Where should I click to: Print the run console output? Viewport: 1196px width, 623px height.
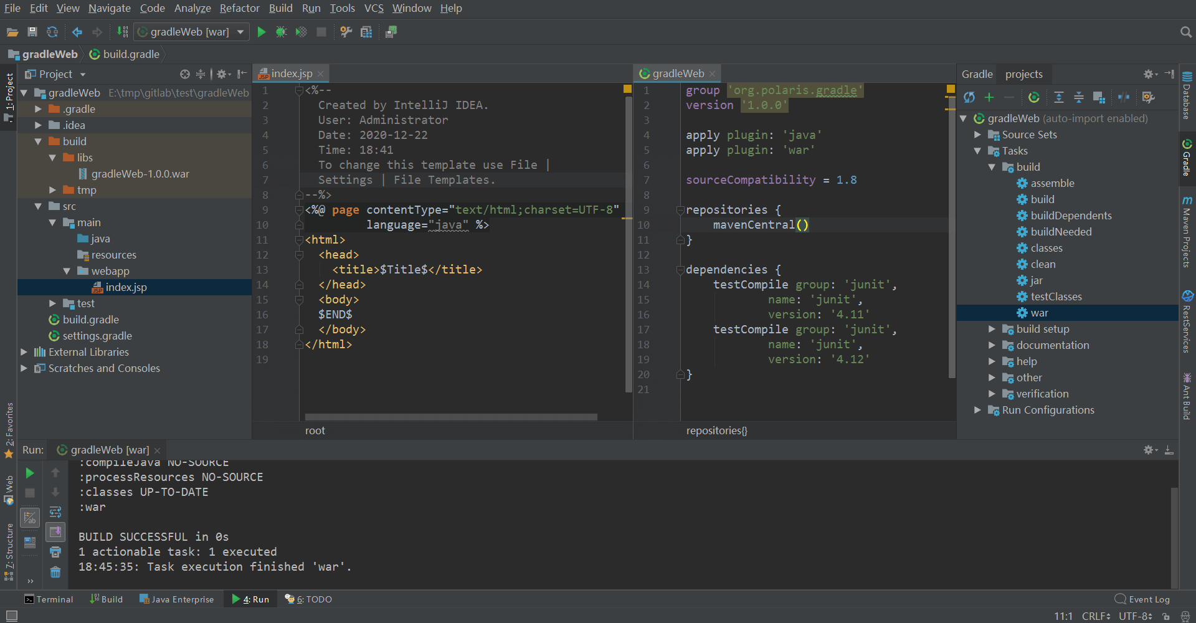click(55, 552)
